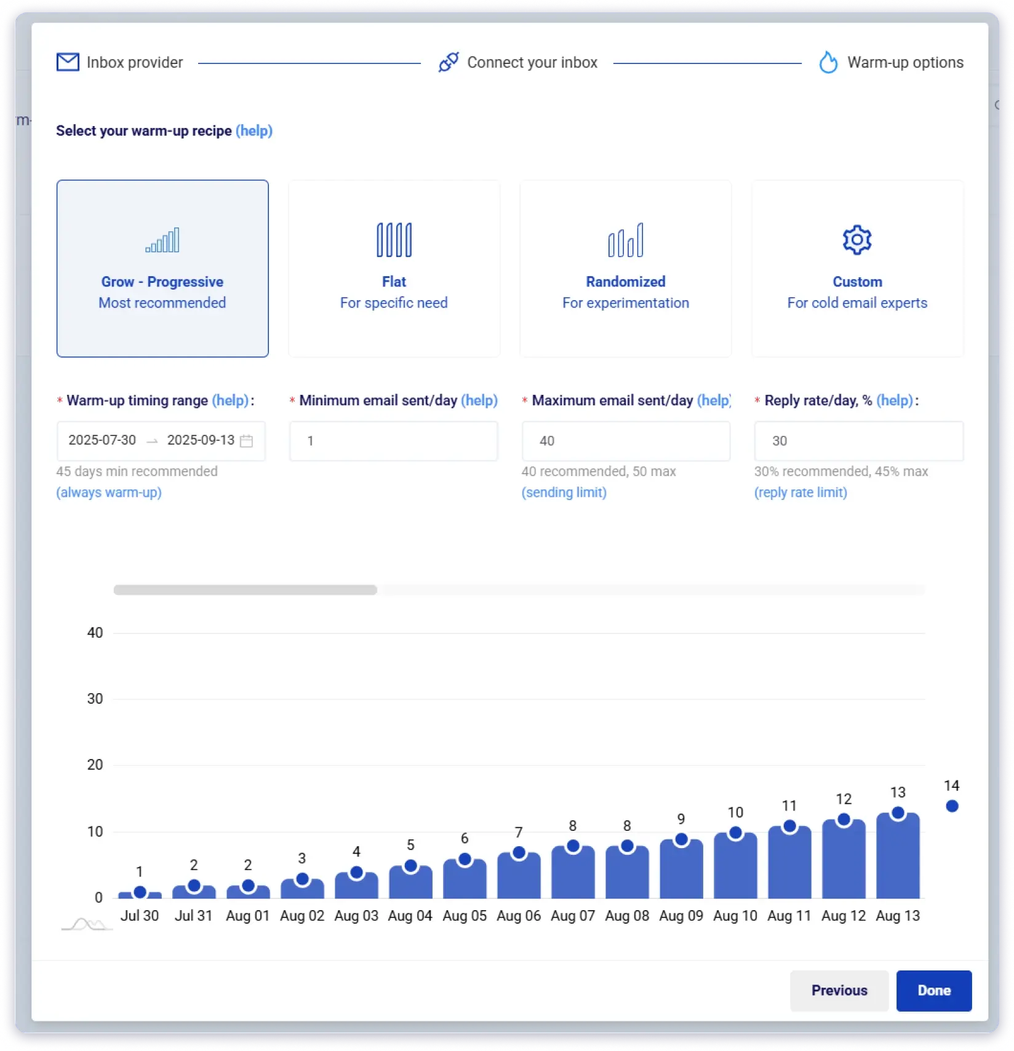The image size is (1014, 1051).
Task: Click the chain-link Connect your inbox icon
Action: click(449, 62)
